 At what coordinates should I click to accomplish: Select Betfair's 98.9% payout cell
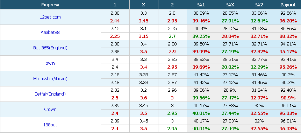[x=288, y=98]
